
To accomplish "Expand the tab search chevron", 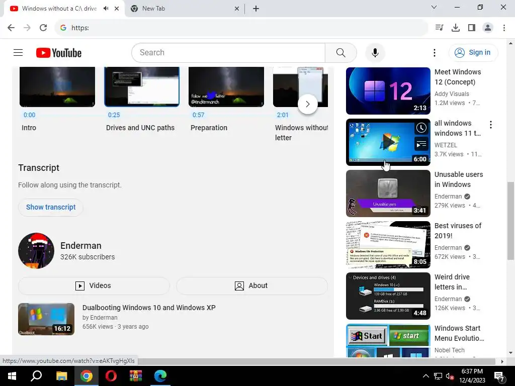I will tap(434, 7).
